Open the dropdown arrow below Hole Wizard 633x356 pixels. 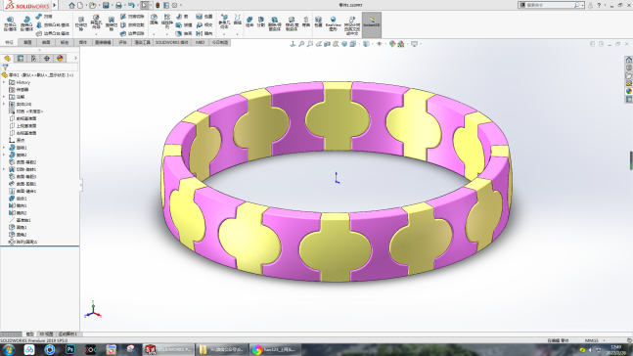click(96, 34)
